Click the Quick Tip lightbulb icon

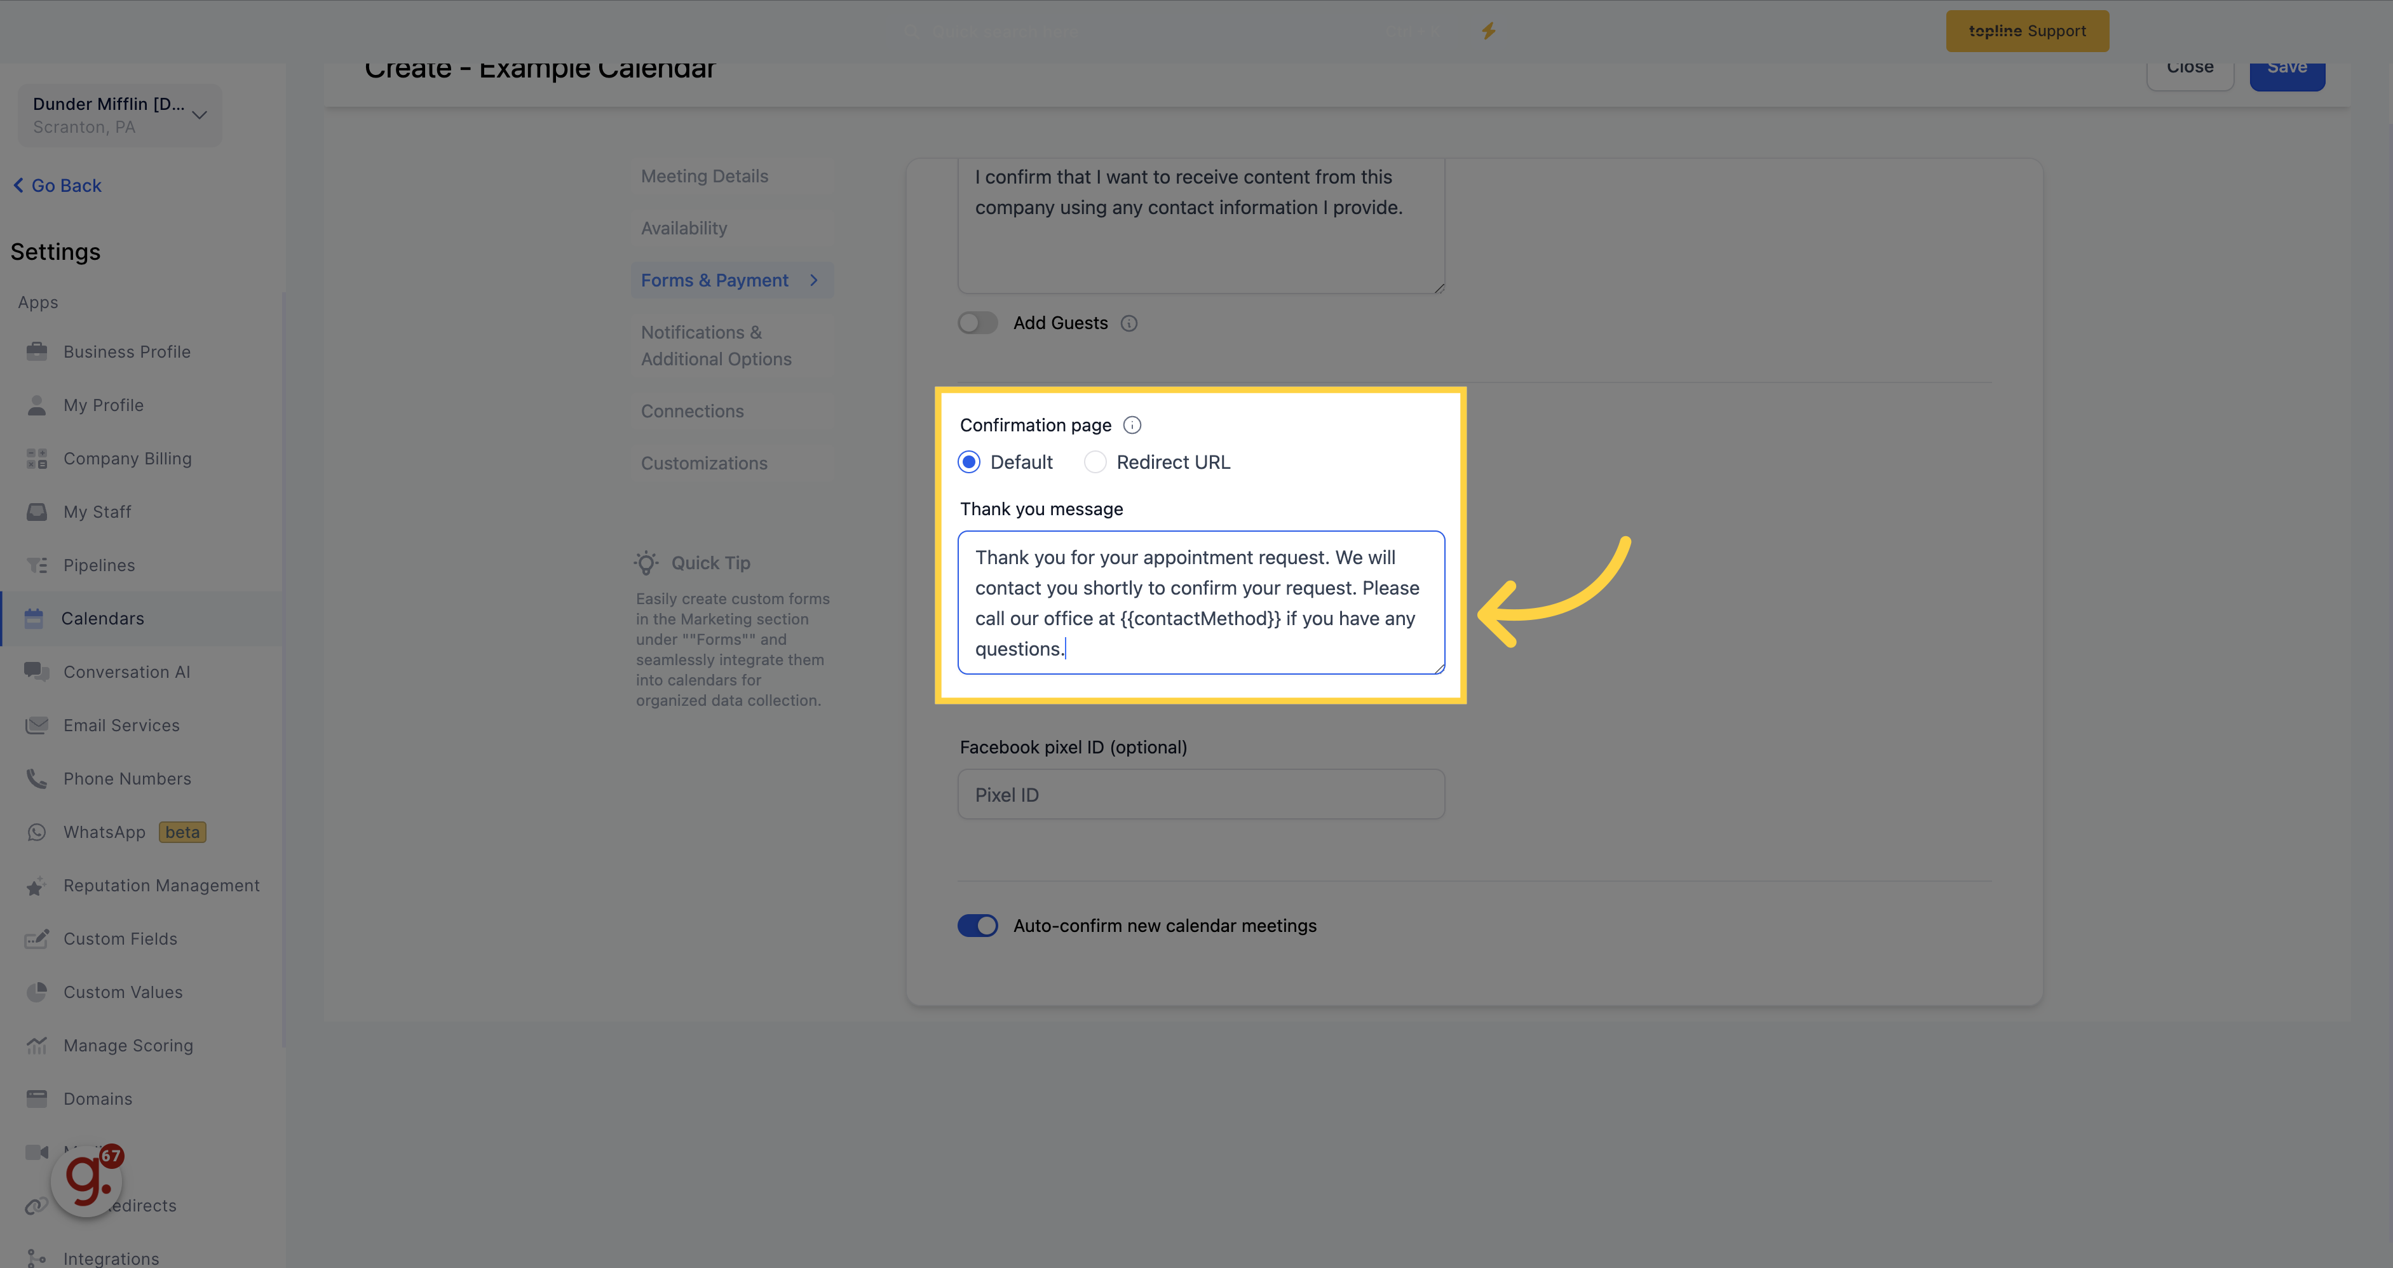tap(647, 563)
